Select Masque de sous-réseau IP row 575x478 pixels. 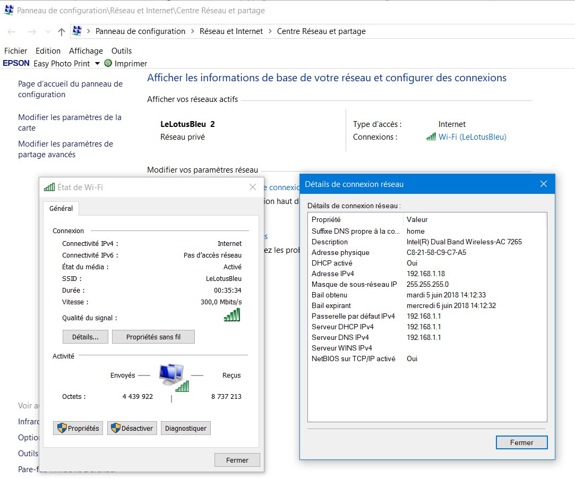point(427,284)
